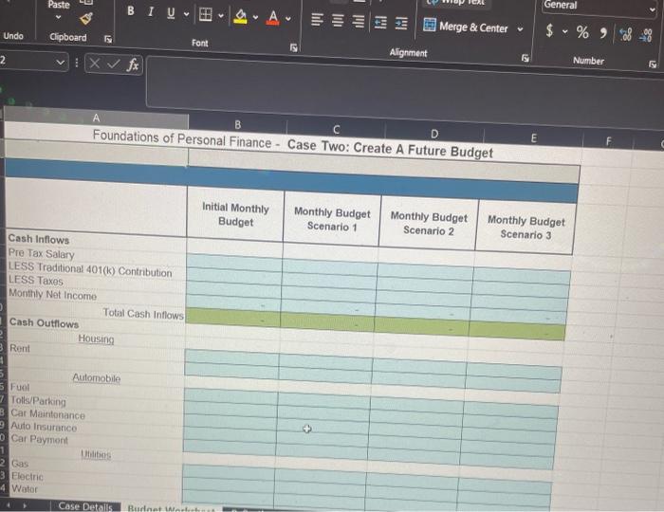
Task: Select Monthly Budget Scenario 3 header
Action: tap(526, 228)
